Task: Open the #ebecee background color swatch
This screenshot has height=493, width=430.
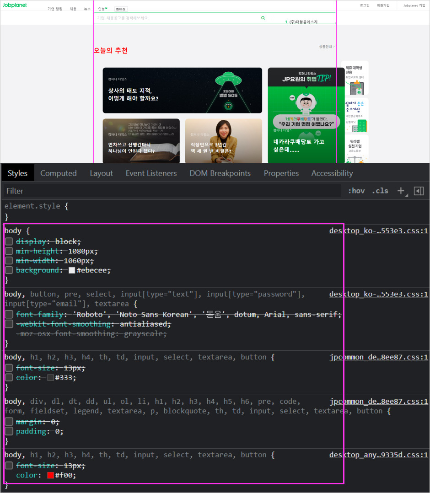Action: (x=72, y=270)
